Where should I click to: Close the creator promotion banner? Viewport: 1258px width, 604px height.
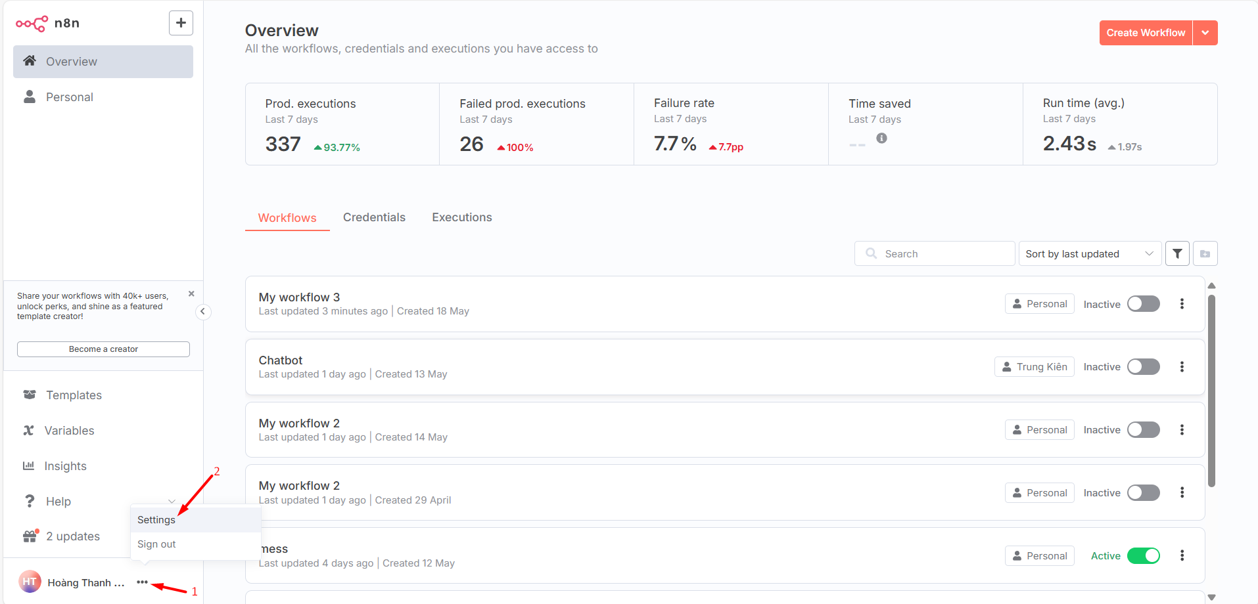[x=191, y=293]
